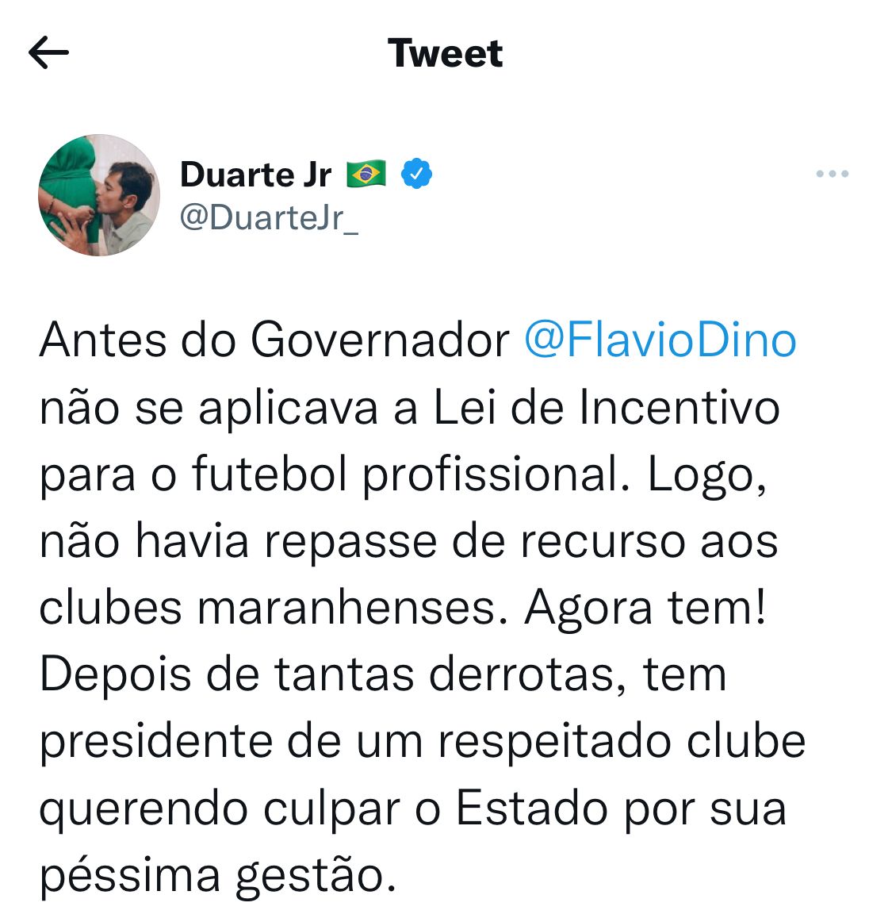Click the text 'Antes do Governador'
Screen dimensions: 892x918
(274, 340)
